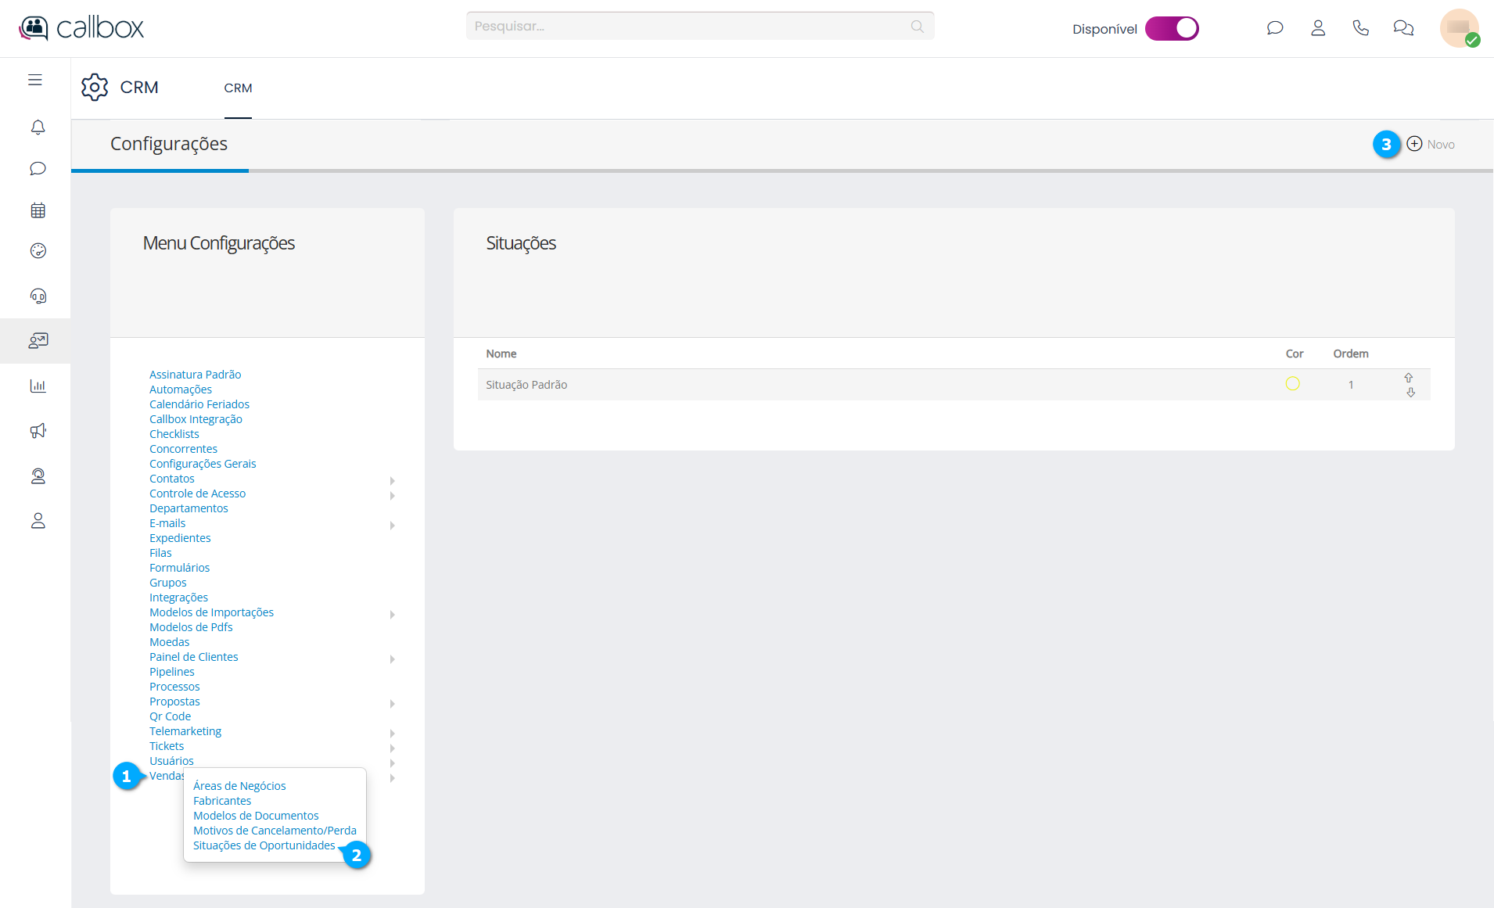Image resolution: width=1494 pixels, height=908 pixels.
Task: Select Motivos de Cancelamento/Perda menu entry
Action: coord(275,831)
